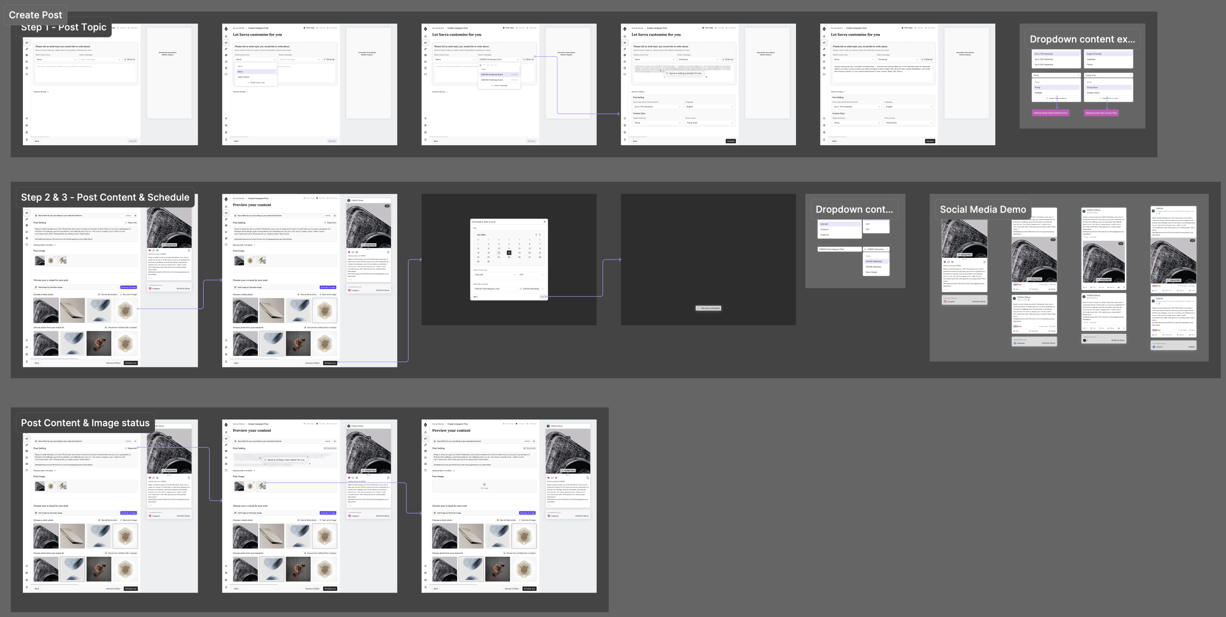Open Young Voice tone dropdown in writing-prompt frame
Screen dimensions: 1226x617
coord(710,123)
